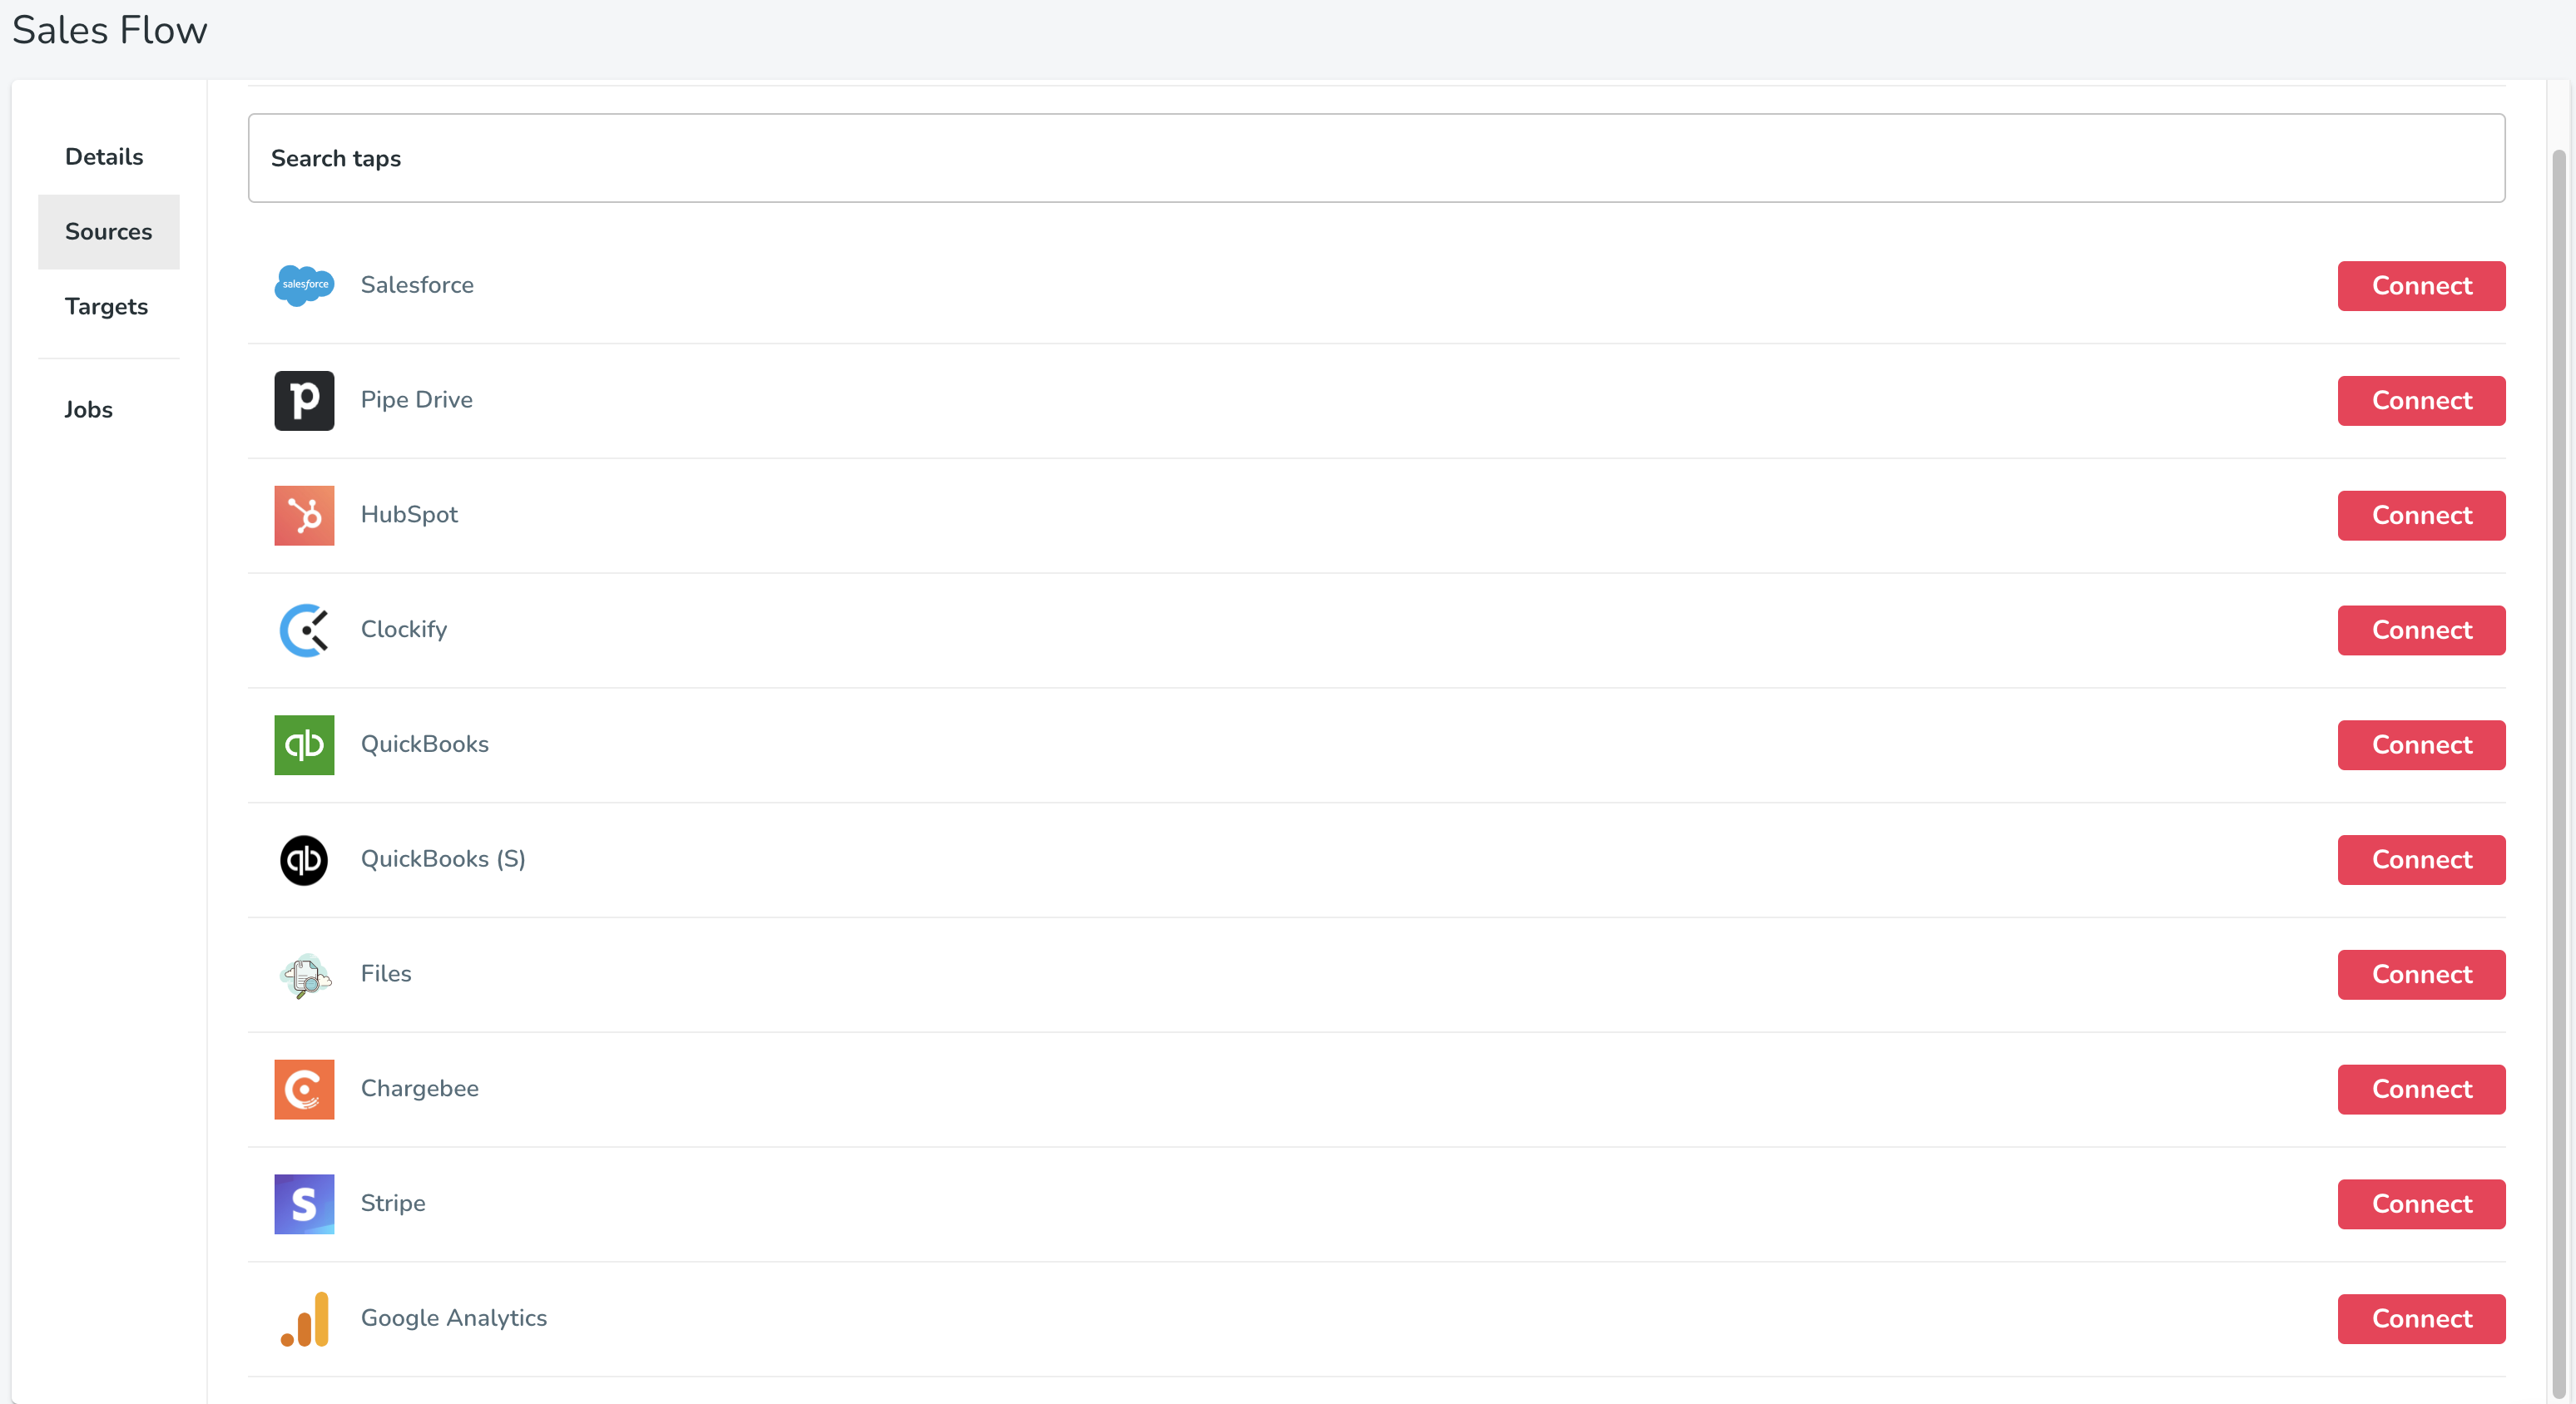Open the Details tab in sidebar
2576x1404 pixels.
point(104,157)
